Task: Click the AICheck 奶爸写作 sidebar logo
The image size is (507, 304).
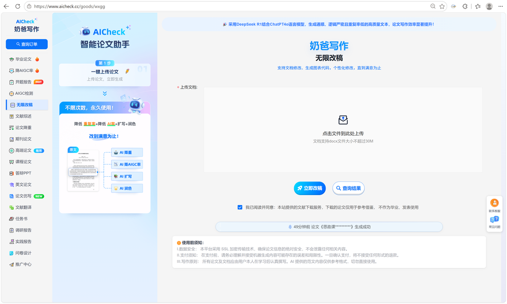Action: click(x=26, y=25)
